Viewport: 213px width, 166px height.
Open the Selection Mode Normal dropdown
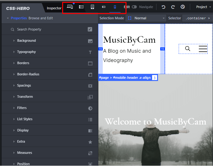click(146, 18)
